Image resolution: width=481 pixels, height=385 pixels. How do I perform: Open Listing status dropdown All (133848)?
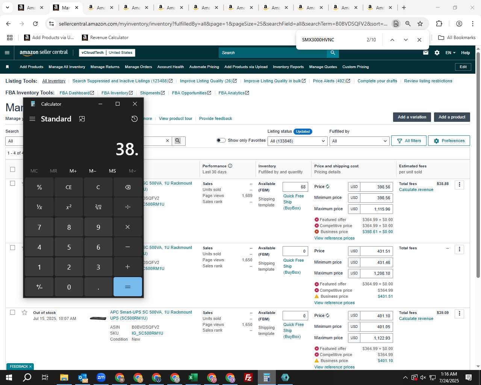click(297, 141)
